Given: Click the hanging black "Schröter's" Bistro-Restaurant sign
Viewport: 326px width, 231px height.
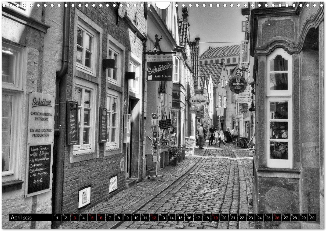Looking at the screenshot, I should coord(160,68).
